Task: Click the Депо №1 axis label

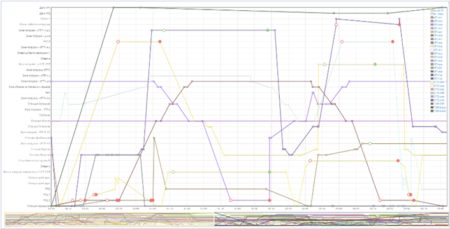Action: point(45,8)
